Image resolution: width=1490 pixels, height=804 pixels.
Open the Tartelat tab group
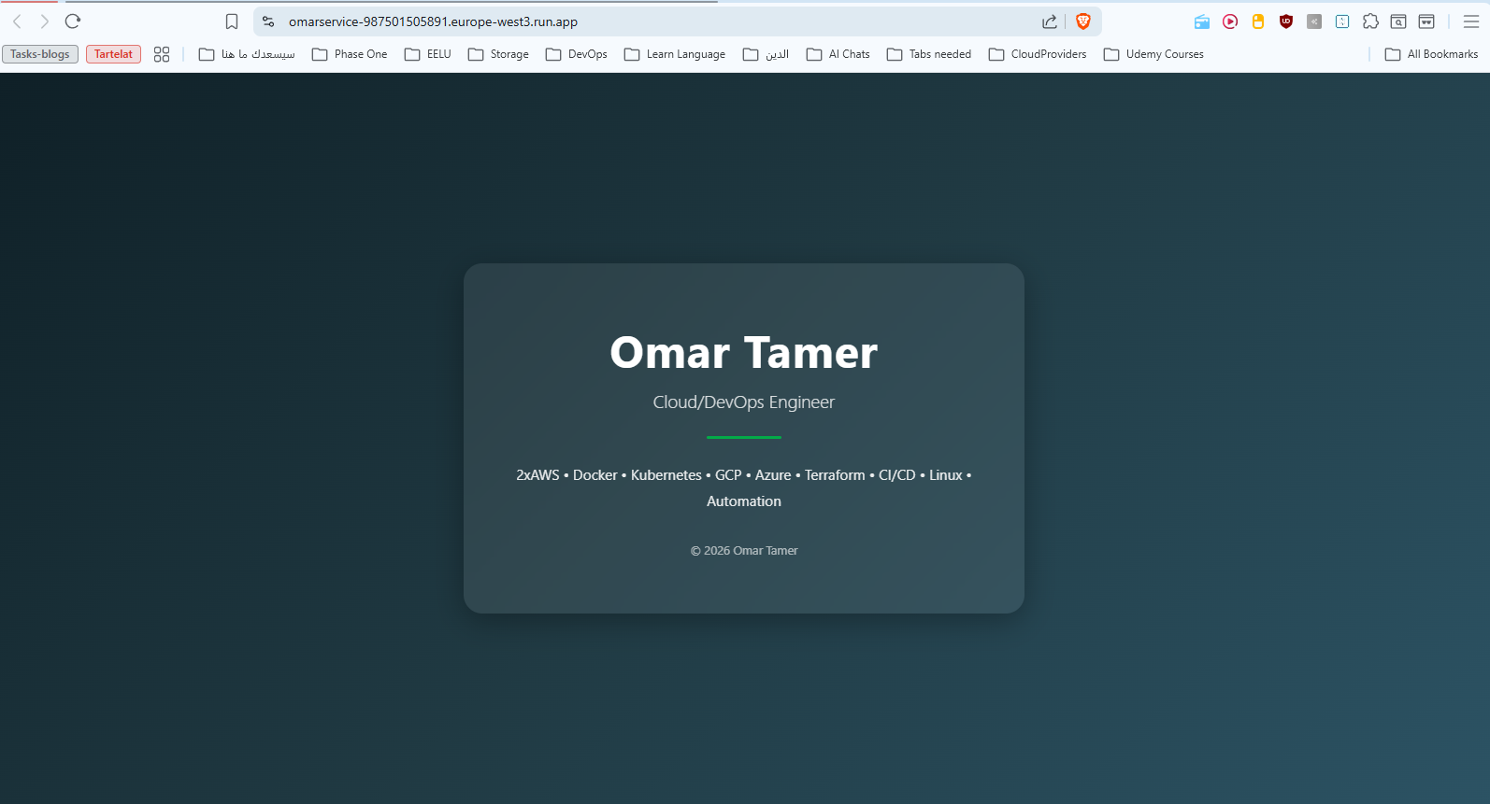click(x=113, y=54)
